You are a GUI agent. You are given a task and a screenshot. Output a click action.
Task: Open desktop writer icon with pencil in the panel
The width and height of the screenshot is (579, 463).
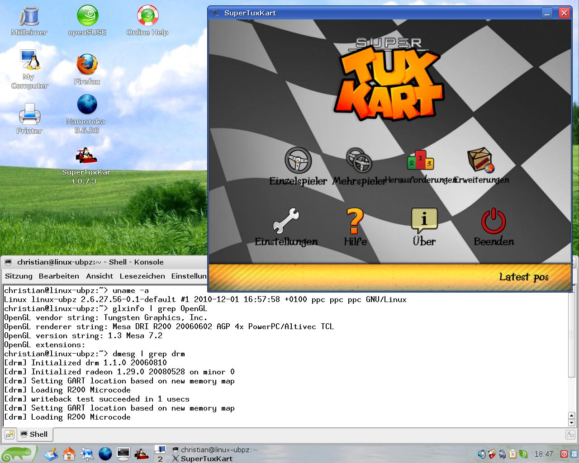click(x=51, y=454)
